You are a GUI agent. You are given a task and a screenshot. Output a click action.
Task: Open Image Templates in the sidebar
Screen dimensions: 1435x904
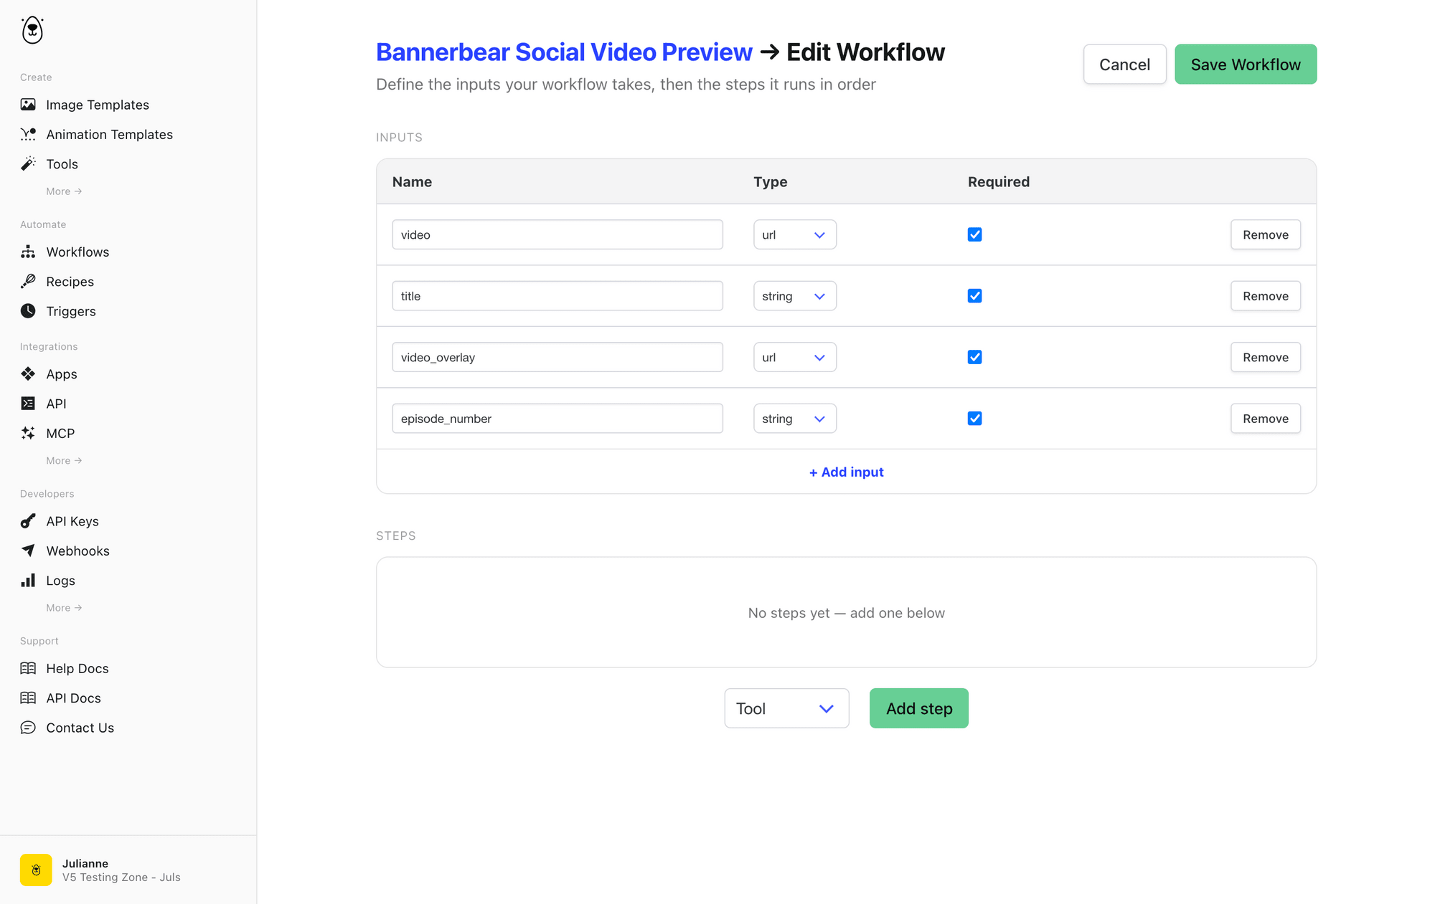coord(98,105)
